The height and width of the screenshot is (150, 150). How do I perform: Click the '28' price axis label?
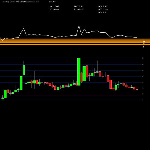pyautogui.click(x=142, y=76)
